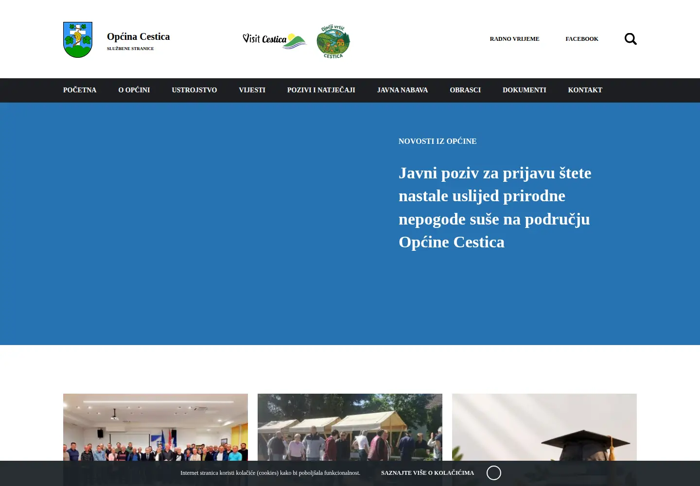Go to the Vijesti section

(x=252, y=90)
